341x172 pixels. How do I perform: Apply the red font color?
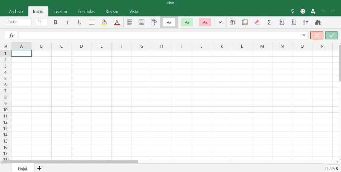pyautogui.click(x=117, y=22)
